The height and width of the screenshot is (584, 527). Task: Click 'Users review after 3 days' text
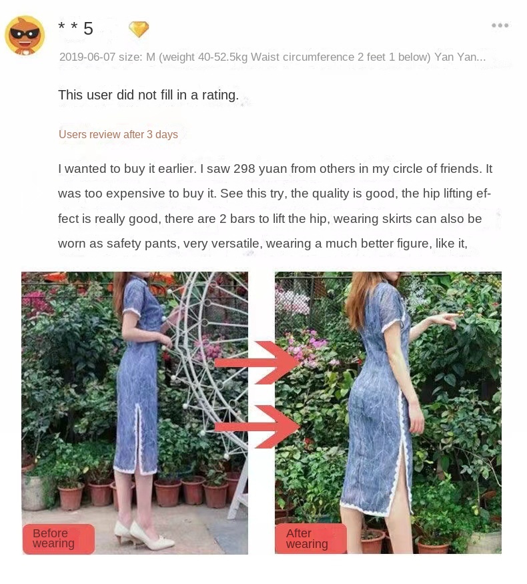click(118, 134)
